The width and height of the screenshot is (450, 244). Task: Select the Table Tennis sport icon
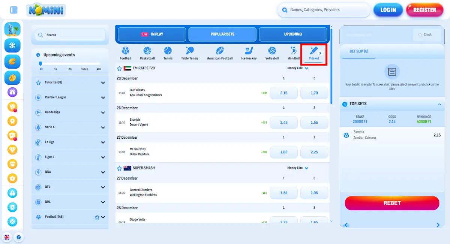pos(190,53)
